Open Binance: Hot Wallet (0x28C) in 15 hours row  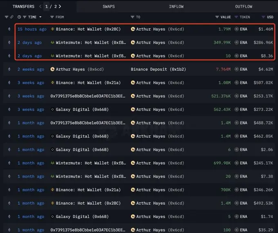pos(88,29)
